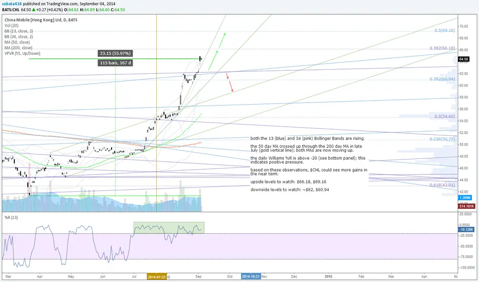479x282 pixels.
Task: Click the 2015 label on the time axis
Action: [328, 276]
